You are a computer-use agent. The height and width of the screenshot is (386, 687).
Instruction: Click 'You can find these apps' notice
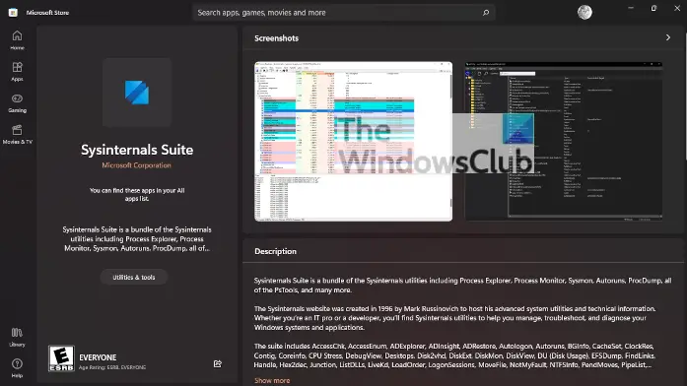[137, 194]
